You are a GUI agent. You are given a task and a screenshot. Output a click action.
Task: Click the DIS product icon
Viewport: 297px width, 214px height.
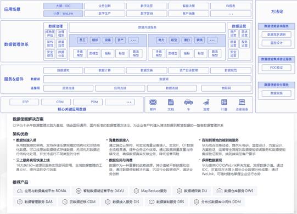pos(108,202)
